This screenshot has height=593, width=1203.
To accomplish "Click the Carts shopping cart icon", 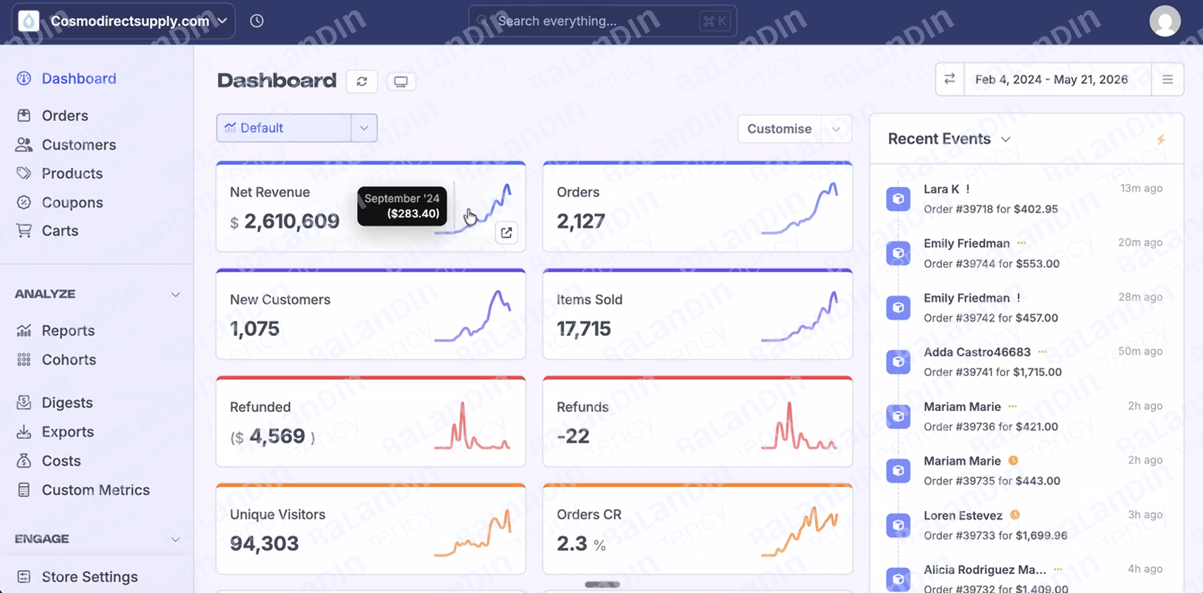I will point(24,231).
